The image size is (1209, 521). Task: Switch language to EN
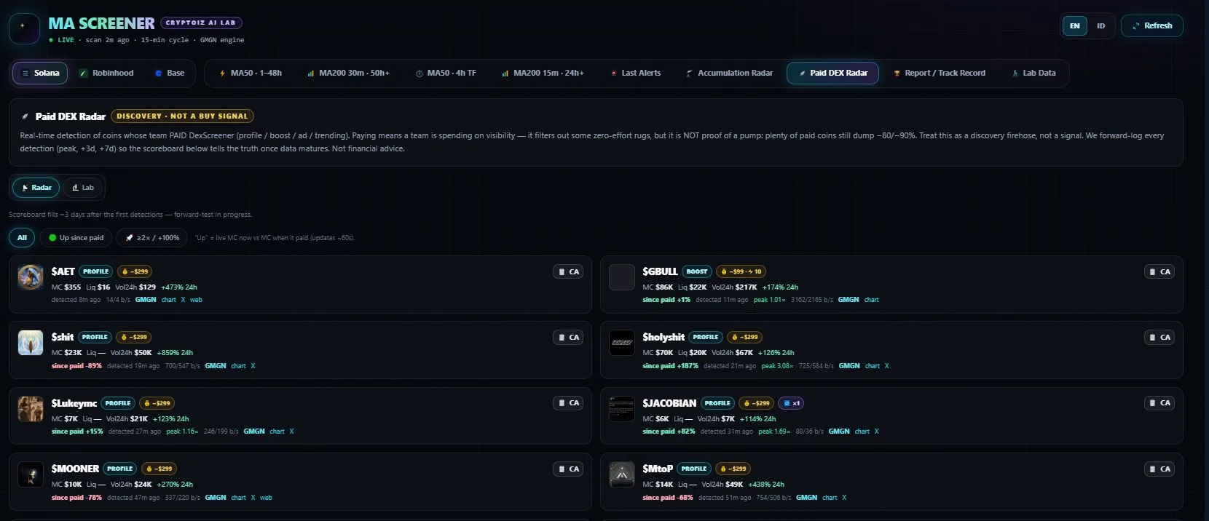tap(1075, 26)
